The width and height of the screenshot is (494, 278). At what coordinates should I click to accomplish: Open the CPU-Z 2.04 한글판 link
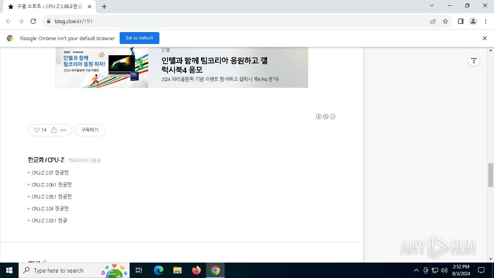(x=50, y=208)
